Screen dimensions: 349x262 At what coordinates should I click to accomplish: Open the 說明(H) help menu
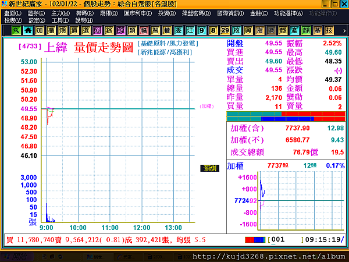click(x=84, y=20)
